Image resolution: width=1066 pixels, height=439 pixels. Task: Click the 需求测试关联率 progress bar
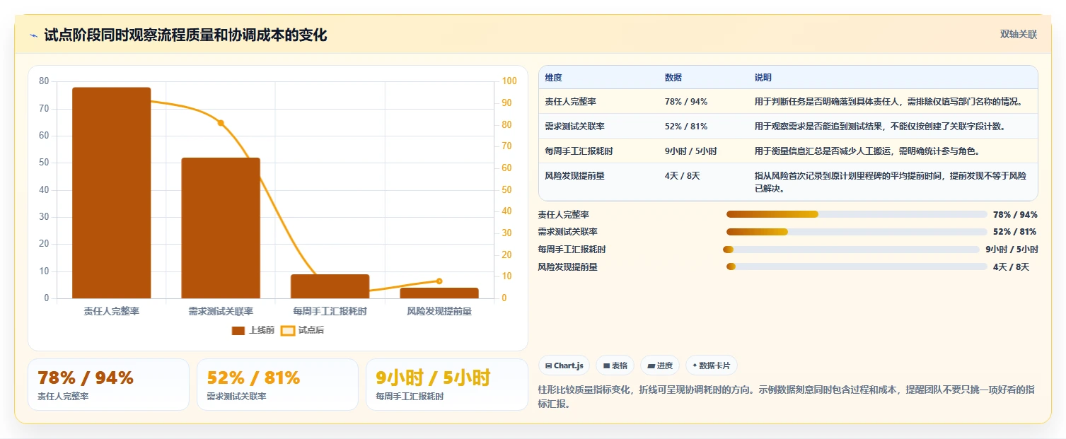[x=857, y=232]
